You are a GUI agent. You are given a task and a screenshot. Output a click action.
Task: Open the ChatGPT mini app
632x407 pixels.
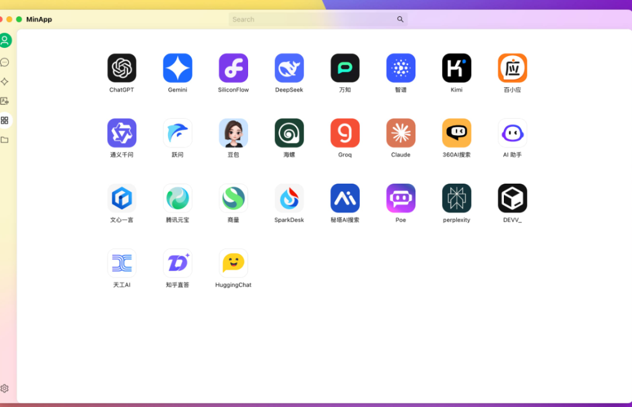(x=122, y=68)
